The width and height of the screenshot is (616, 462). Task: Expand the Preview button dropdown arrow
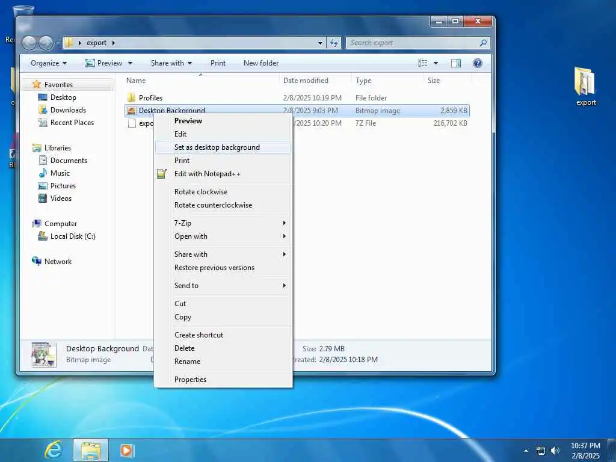(130, 63)
